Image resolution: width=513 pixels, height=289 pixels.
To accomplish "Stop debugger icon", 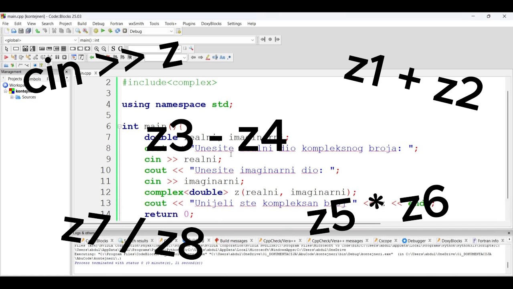I will (64, 57).
